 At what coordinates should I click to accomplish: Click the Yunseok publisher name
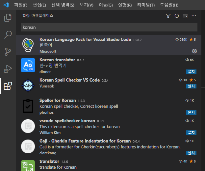(47, 86)
